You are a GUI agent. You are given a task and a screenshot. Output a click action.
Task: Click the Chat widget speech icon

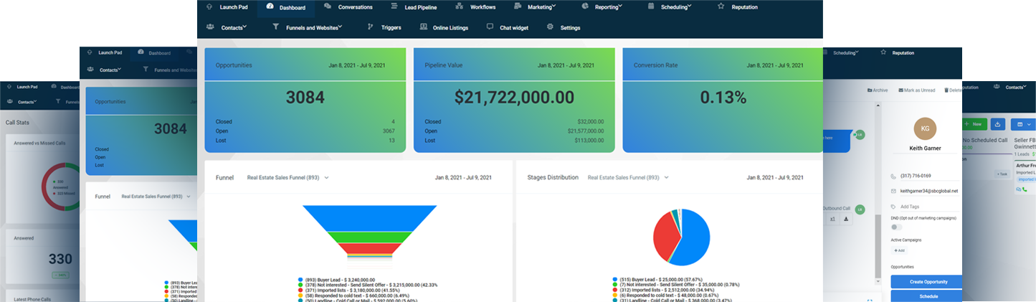pyautogui.click(x=490, y=27)
